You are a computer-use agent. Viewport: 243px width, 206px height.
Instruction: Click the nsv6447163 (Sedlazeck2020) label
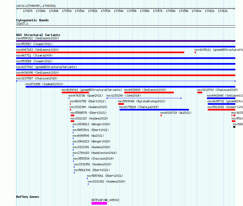(38, 50)
